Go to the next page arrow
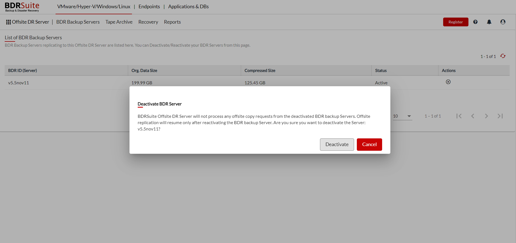 tap(486, 116)
